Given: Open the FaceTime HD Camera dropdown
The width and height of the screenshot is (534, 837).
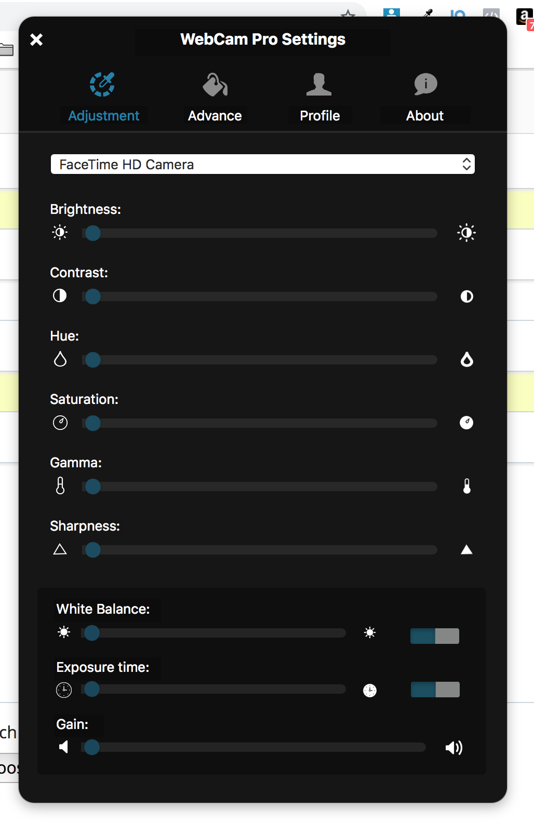Looking at the screenshot, I should pyautogui.click(x=263, y=164).
